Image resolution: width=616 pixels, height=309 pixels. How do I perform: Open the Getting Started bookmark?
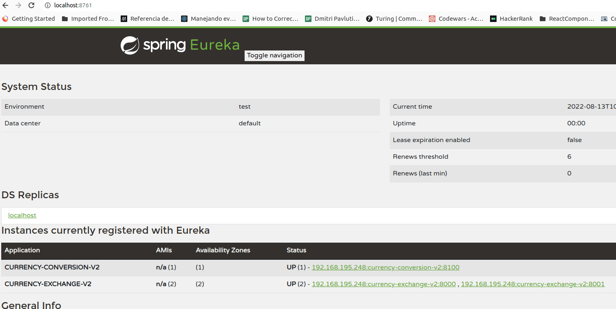pos(29,19)
